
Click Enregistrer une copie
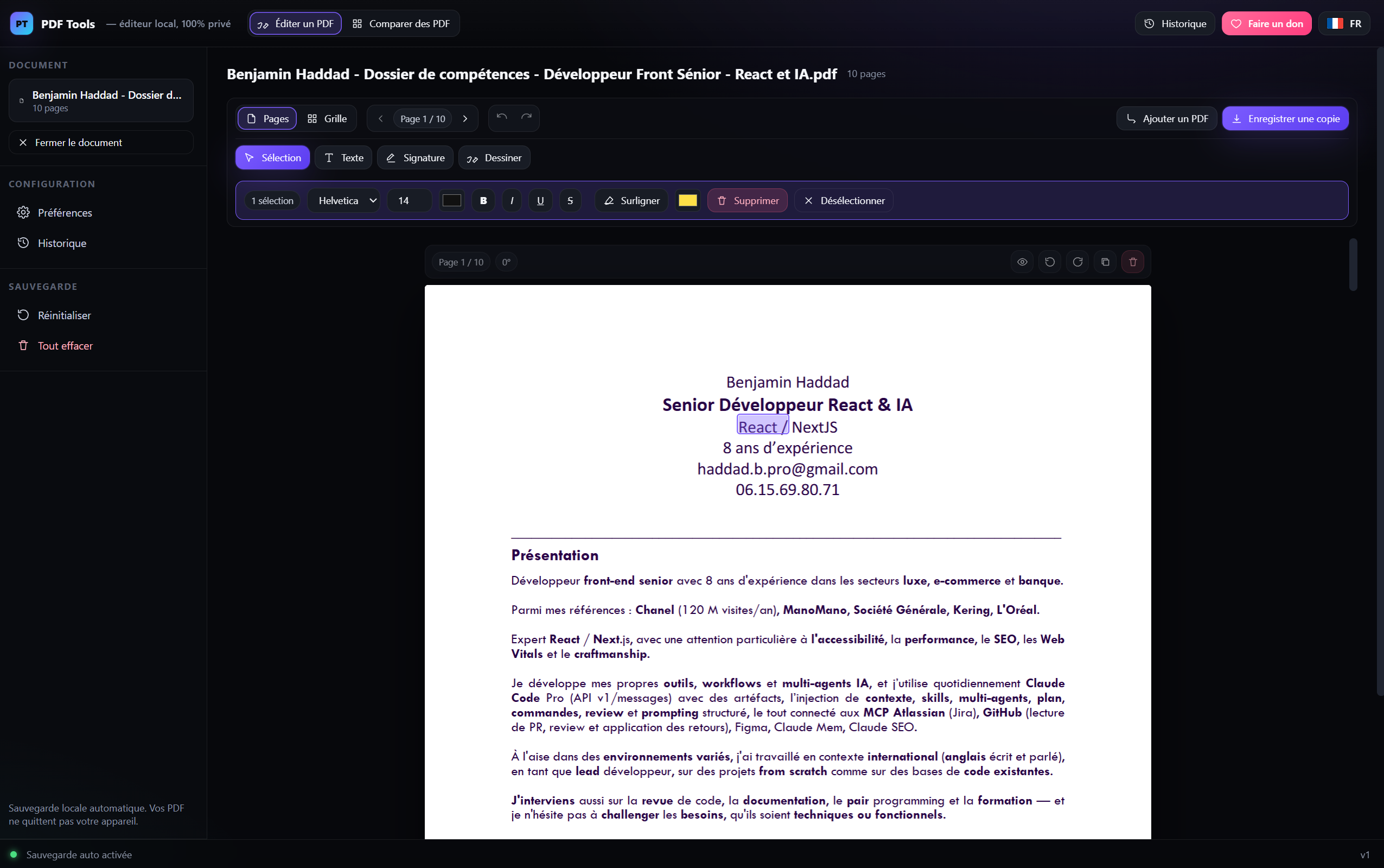coord(1285,119)
